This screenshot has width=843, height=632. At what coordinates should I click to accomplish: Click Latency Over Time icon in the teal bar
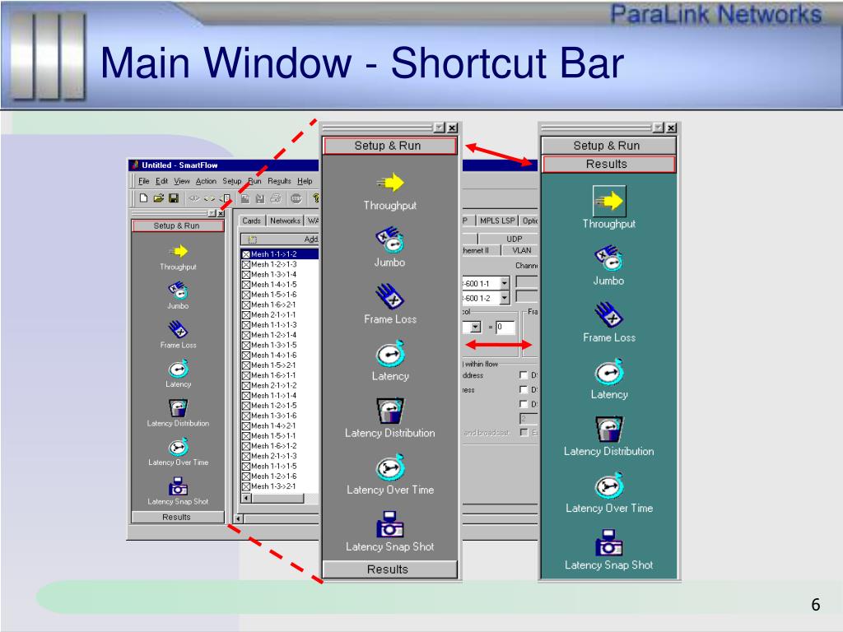click(x=609, y=486)
